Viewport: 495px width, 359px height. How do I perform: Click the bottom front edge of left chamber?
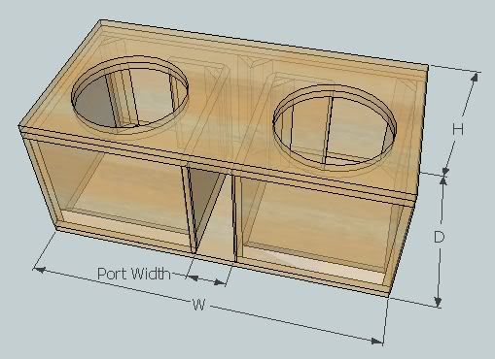point(124,238)
